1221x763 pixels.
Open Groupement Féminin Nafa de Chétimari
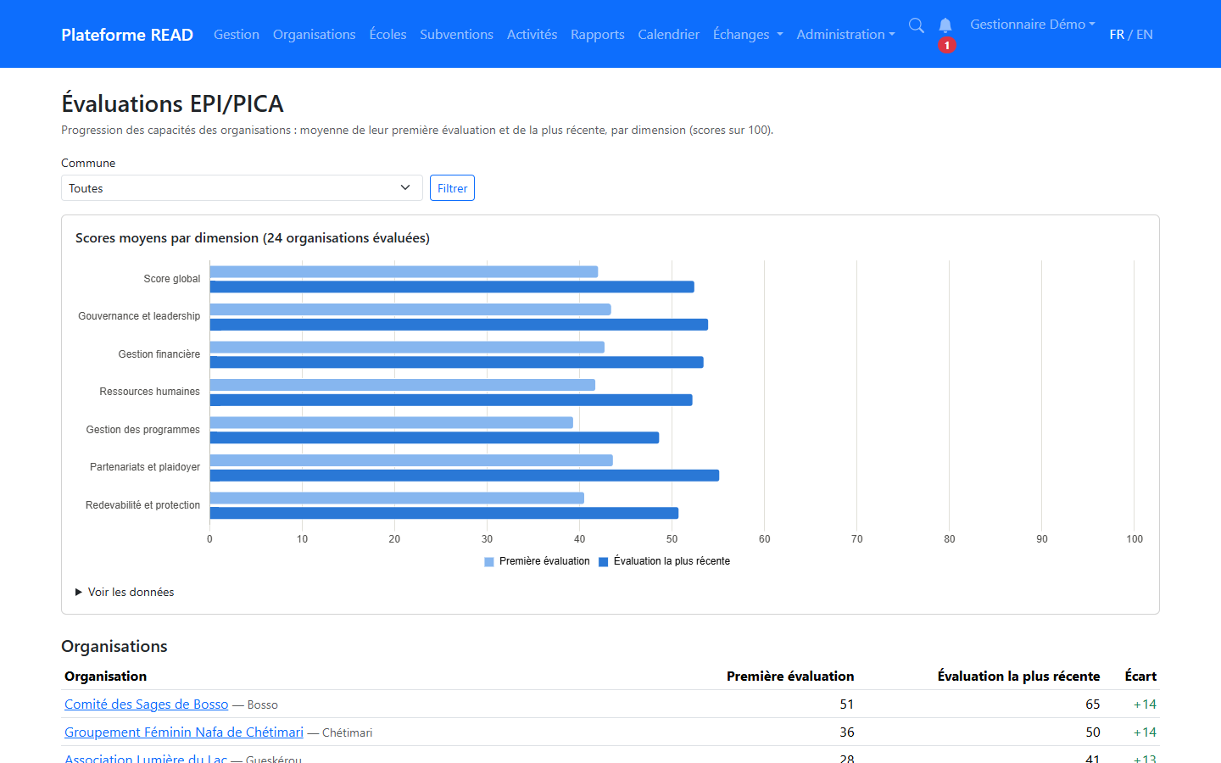coord(184,732)
